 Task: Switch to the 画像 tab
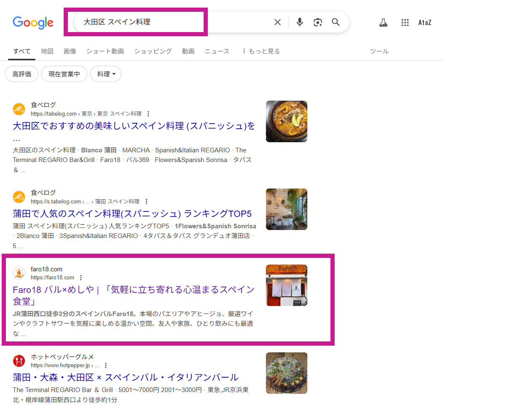pos(70,51)
